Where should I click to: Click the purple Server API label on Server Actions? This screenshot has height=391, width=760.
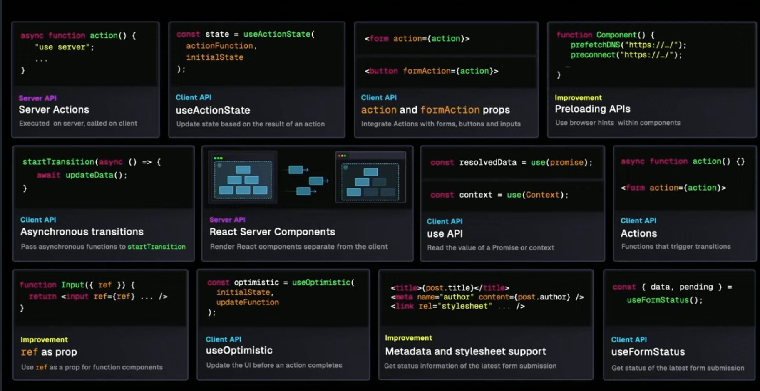pos(37,98)
